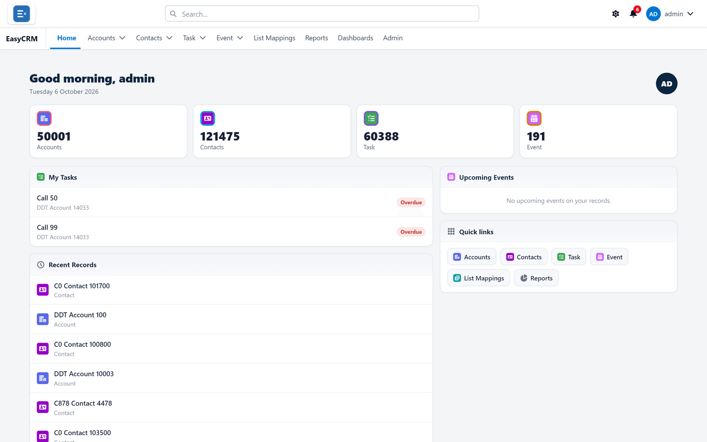Open the notifications bell

[x=633, y=14]
